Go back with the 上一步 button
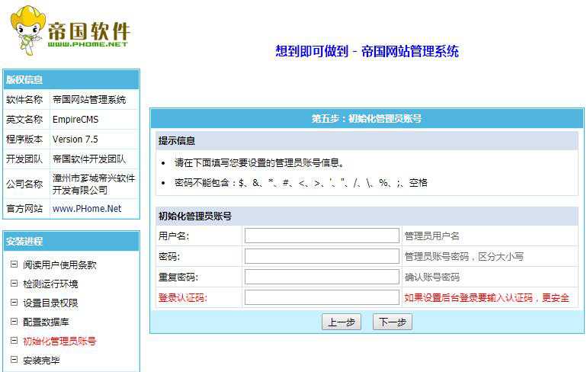The height and width of the screenshot is (372, 587). tap(342, 322)
